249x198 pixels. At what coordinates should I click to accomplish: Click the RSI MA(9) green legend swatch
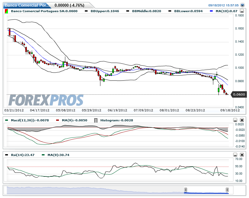pyautogui.click(x=43, y=155)
